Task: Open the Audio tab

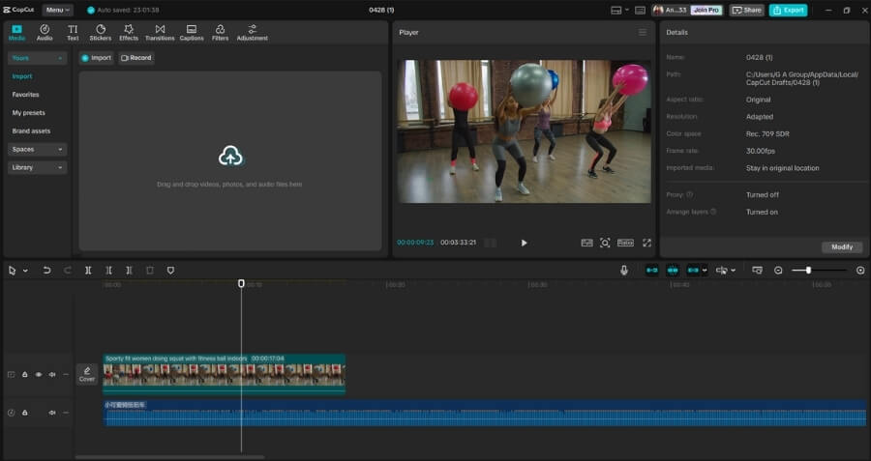Action: (x=45, y=33)
